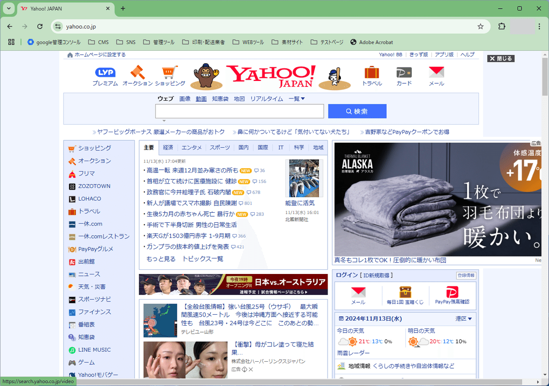Open トピックス一覧 link
Screen dimensions: 549x386
click(x=203, y=259)
